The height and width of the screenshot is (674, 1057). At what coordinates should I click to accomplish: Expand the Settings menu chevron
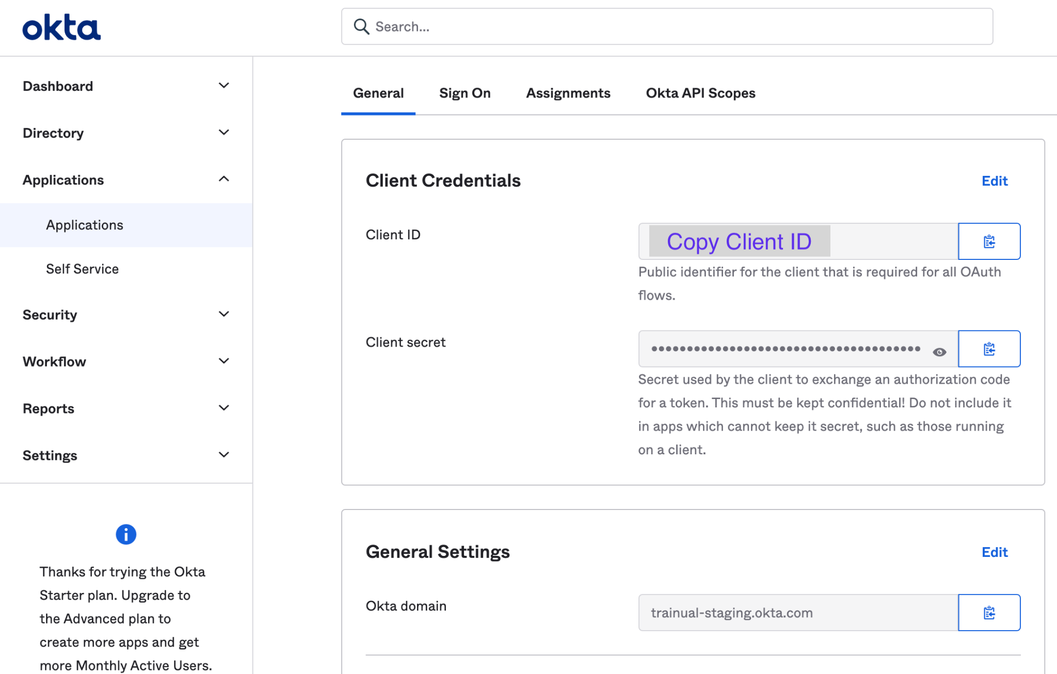tap(224, 455)
